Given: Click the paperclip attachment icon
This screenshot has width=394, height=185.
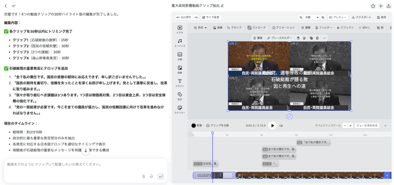Looking at the screenshot, I should coord(144,176).
